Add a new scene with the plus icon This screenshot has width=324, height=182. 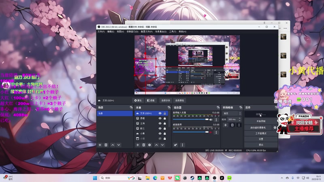(x=100, y=145)
